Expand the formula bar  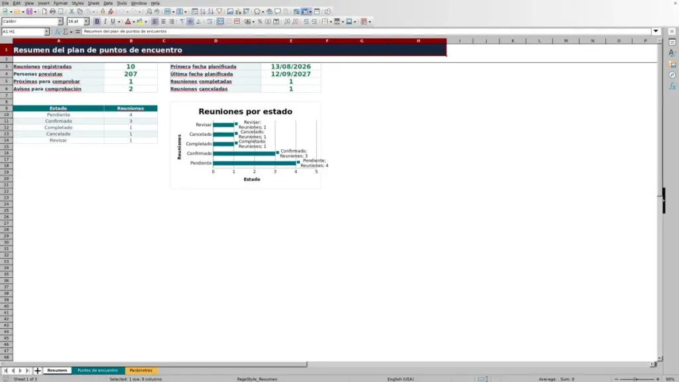pyautogui.click(x=656, y=32)
